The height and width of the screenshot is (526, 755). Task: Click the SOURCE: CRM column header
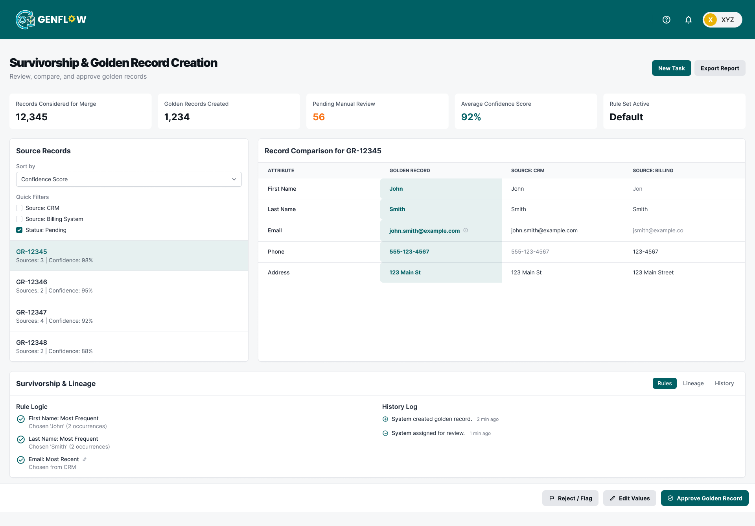tap(528, 171)
